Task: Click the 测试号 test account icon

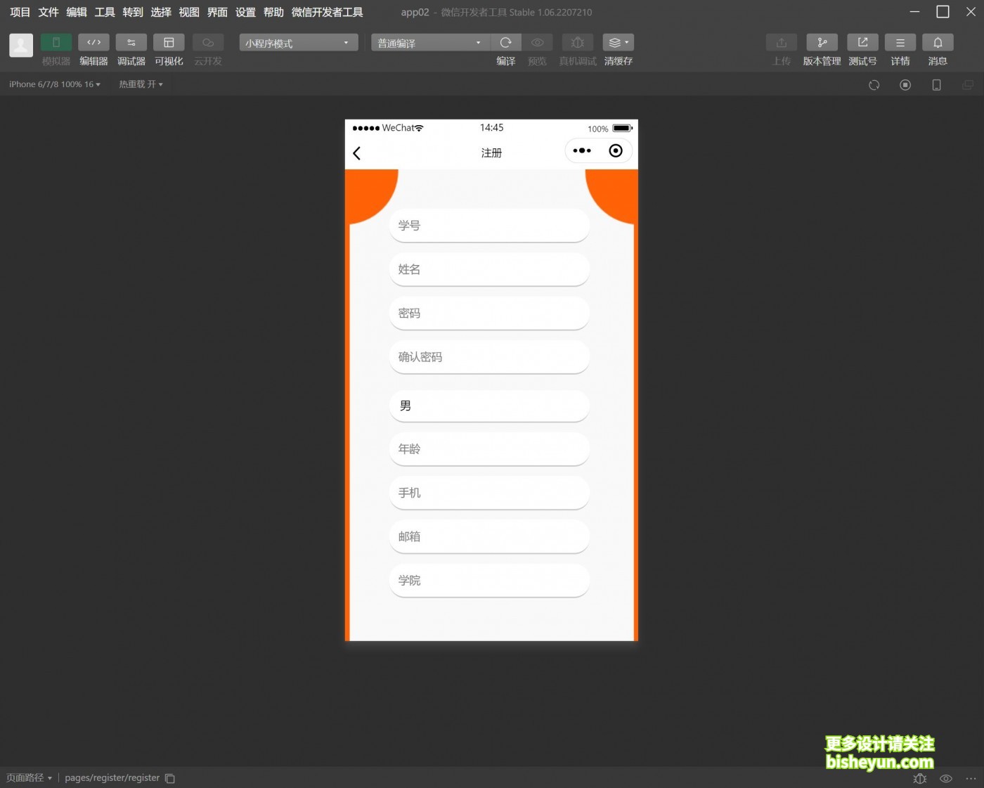Action: coord(862,43)
